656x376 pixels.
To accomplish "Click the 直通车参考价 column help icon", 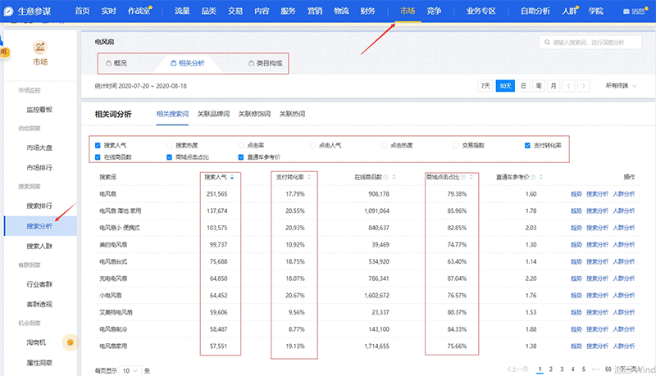I will pyautogui.click(x=532, y=176).
